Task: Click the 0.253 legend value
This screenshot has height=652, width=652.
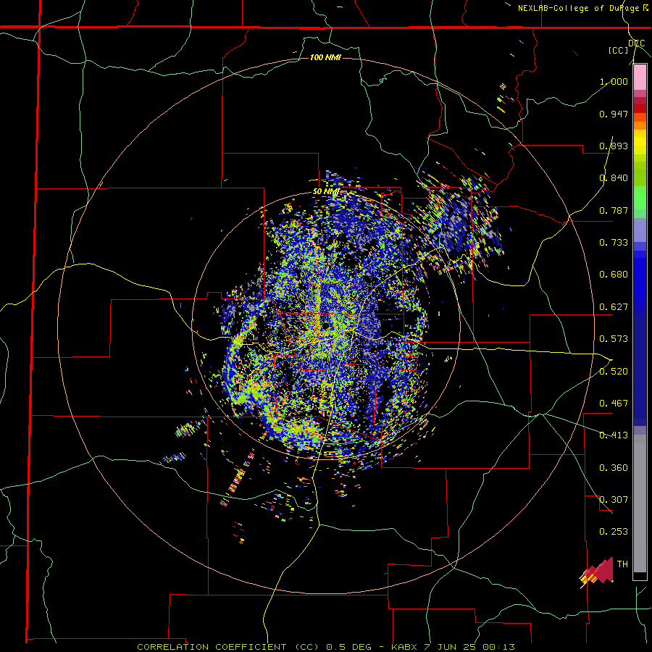Action: [614, 532]
